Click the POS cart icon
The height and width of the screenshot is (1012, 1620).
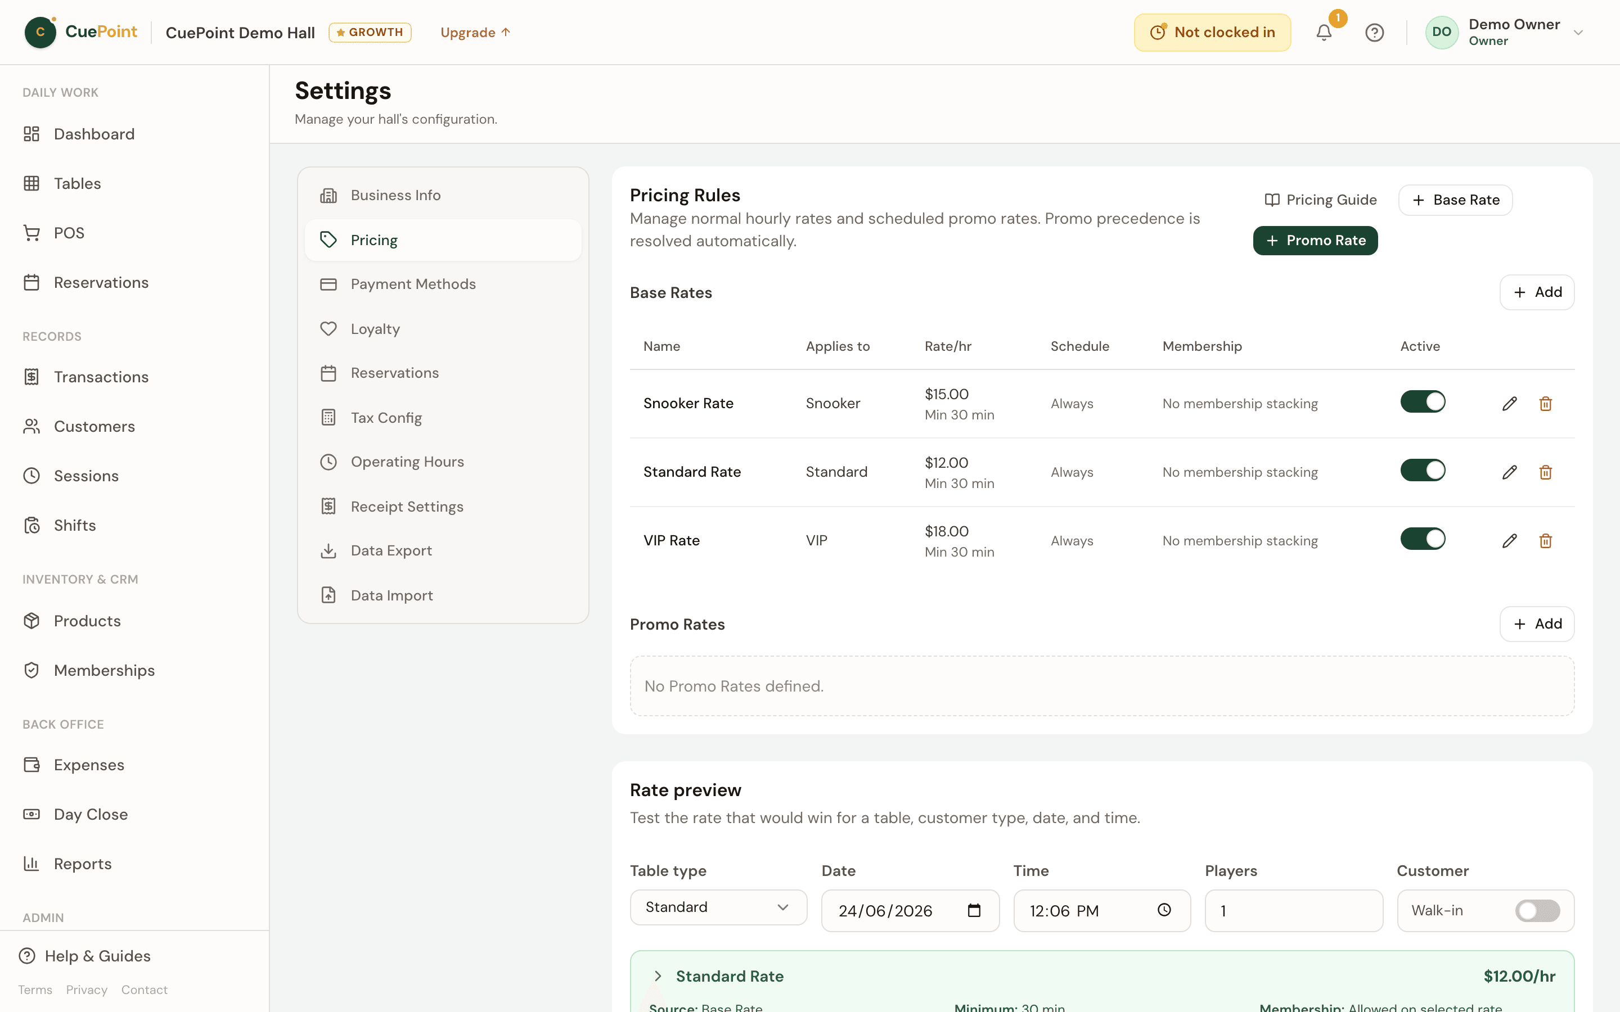tap(31, 233)
